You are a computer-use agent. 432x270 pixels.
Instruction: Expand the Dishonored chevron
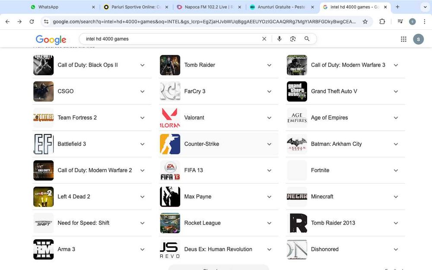point(396,249)
